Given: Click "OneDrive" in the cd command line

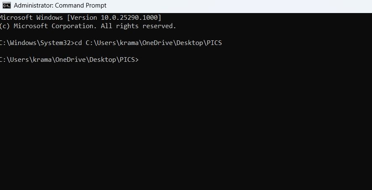Looking at the screenshot, I should coord(158,43).
